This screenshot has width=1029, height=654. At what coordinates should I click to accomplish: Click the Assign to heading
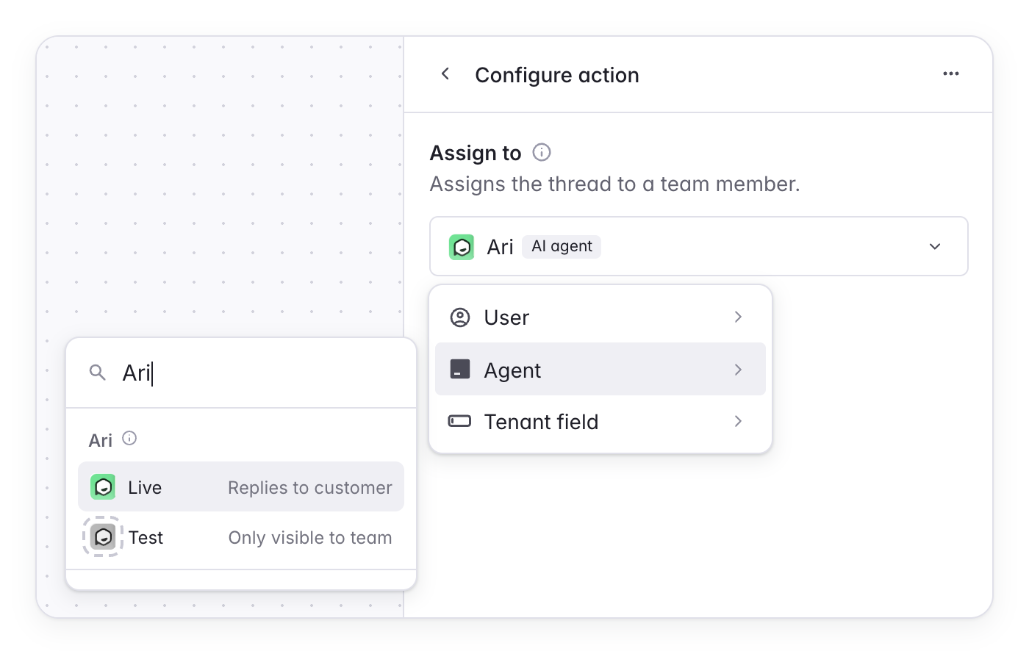click(x=476, y=153)
